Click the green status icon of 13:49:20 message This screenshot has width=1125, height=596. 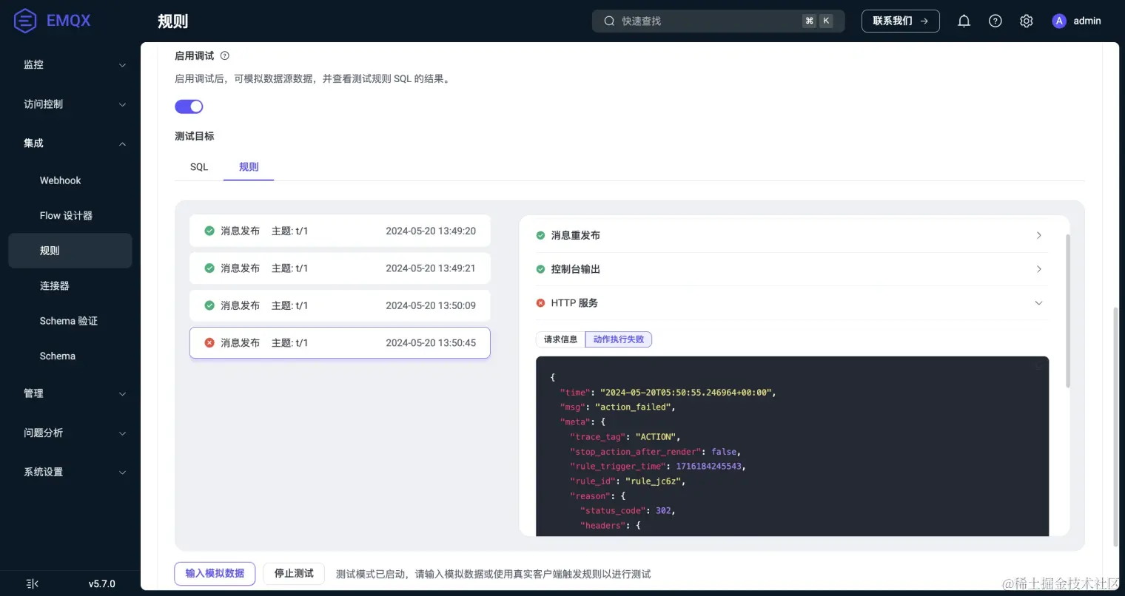[209, 231]
